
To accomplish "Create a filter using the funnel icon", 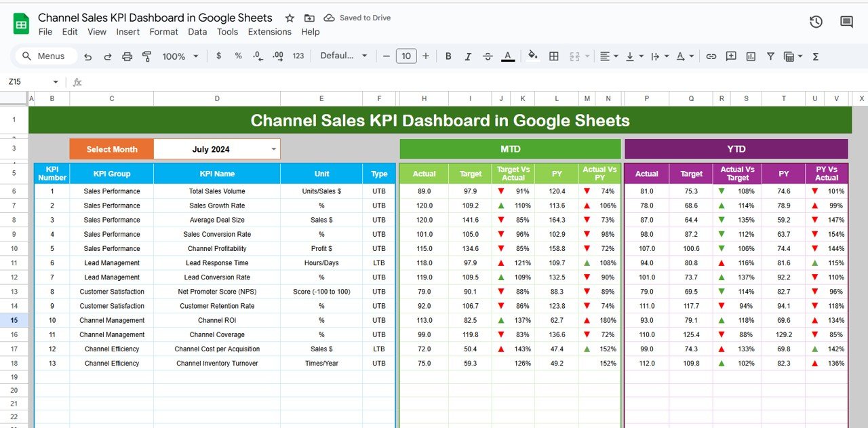I will (x=770, y=56).
